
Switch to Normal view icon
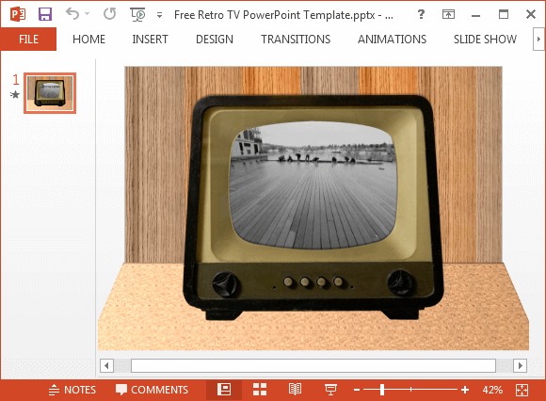tap(224, 390)
